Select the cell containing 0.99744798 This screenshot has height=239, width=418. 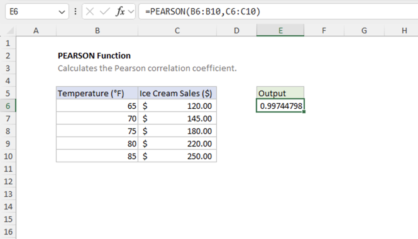point(280,106)
